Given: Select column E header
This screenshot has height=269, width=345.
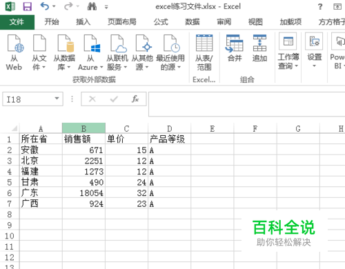Looking at the screenshot, I should point(213,128).
